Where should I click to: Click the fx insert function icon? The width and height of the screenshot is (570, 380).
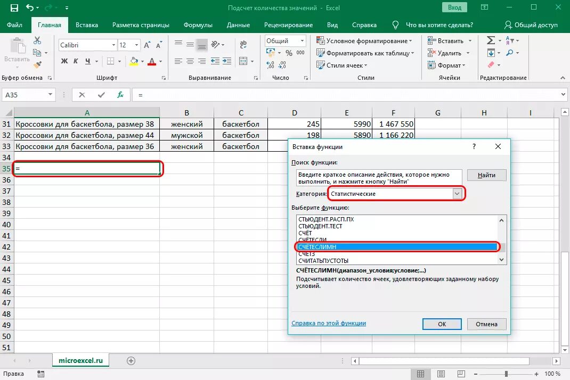pos(120,95)
